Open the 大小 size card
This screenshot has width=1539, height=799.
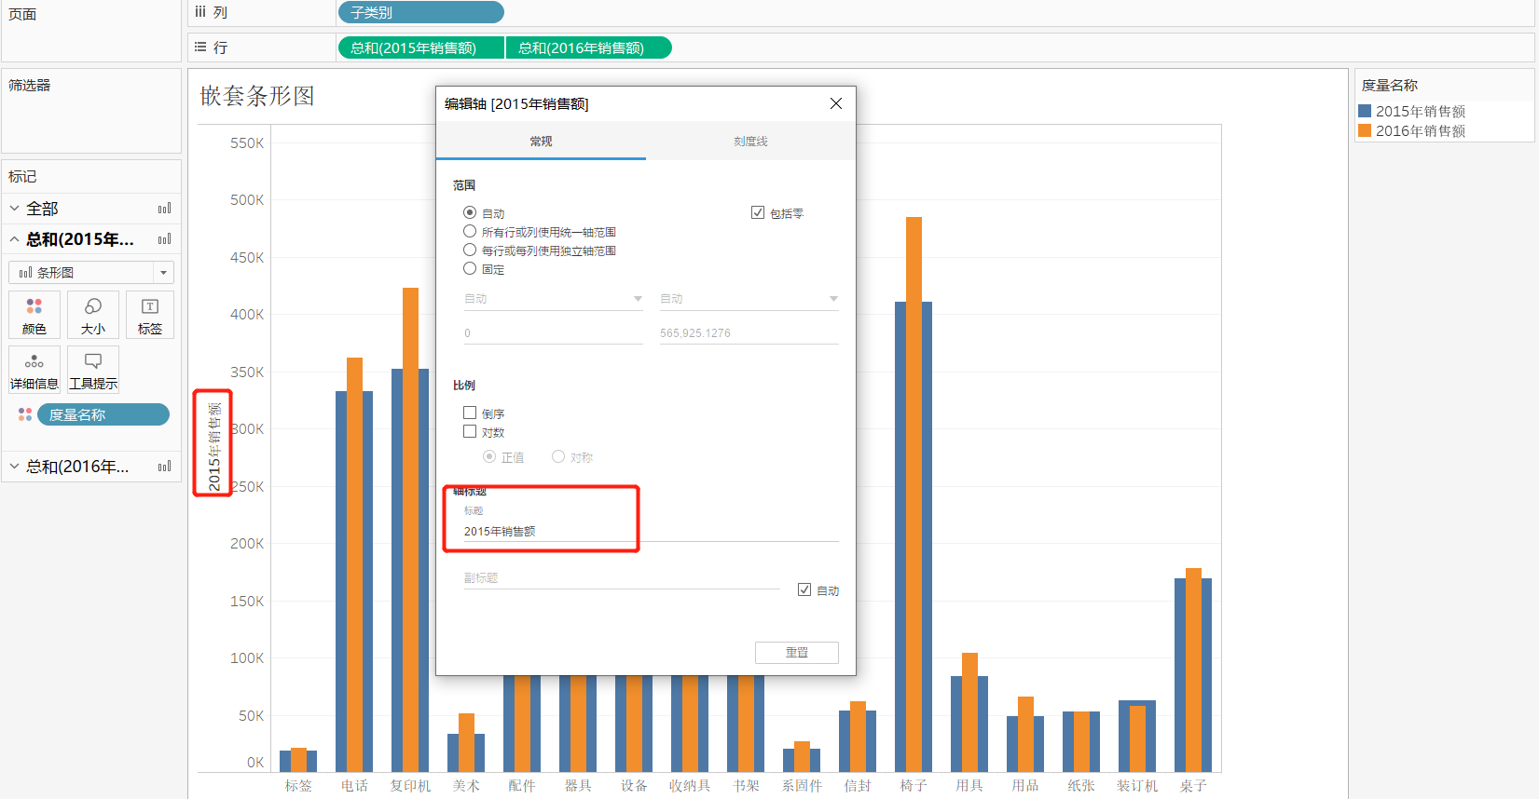click(93, 315)
